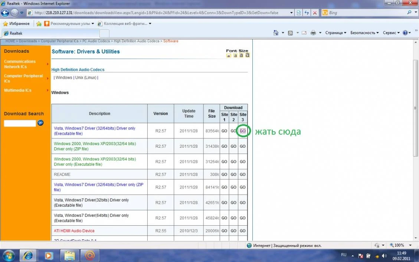This screenshot has height=262, width=419.
Task: Click the Print icon in command bar
Action: pos(313,33)
